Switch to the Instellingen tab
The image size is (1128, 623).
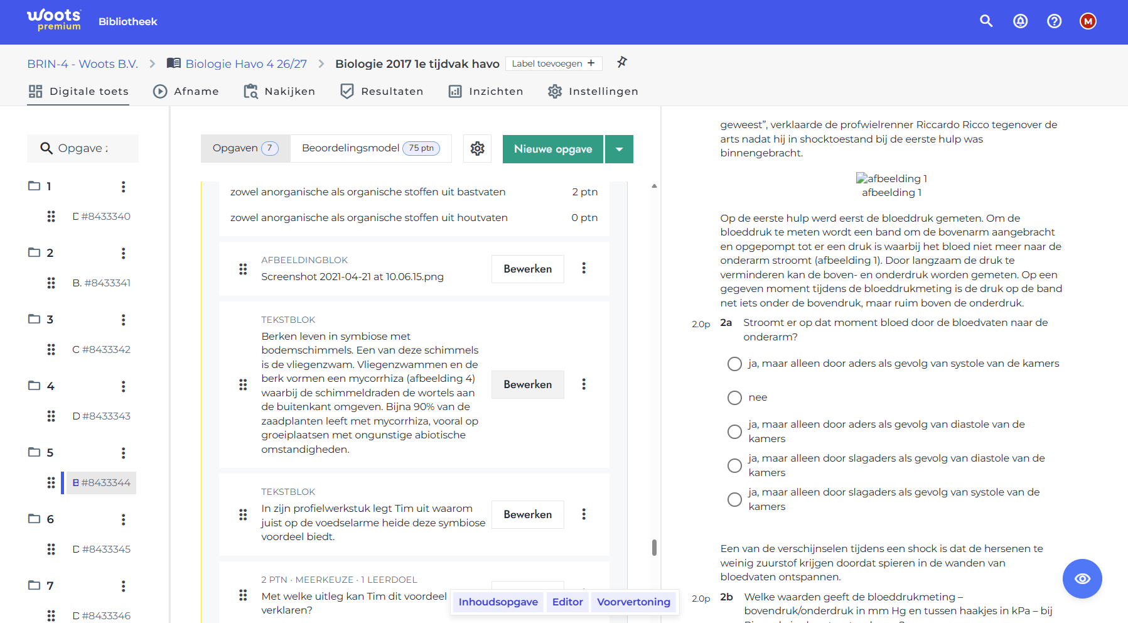click(x=593, y=91)
